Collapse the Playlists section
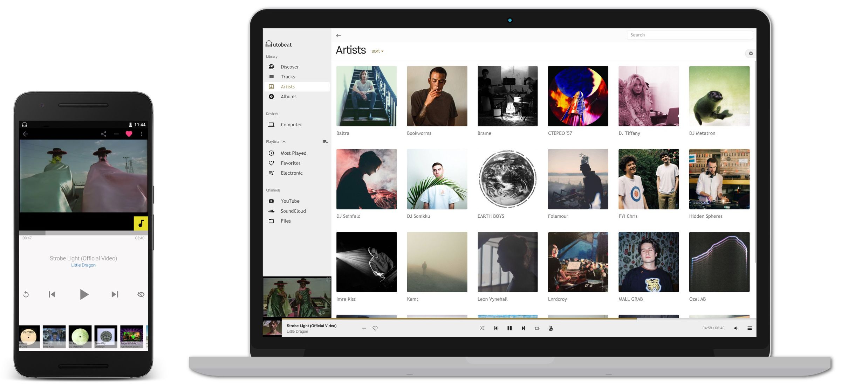The height and width of the screenshot is (385, 841). point(284,141)
